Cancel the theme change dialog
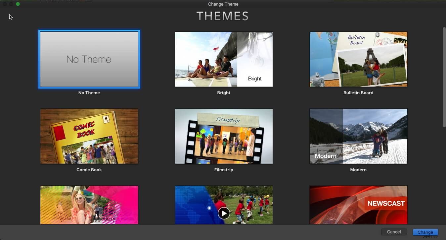Screen dimensions: 446x240 coord(394,232)
